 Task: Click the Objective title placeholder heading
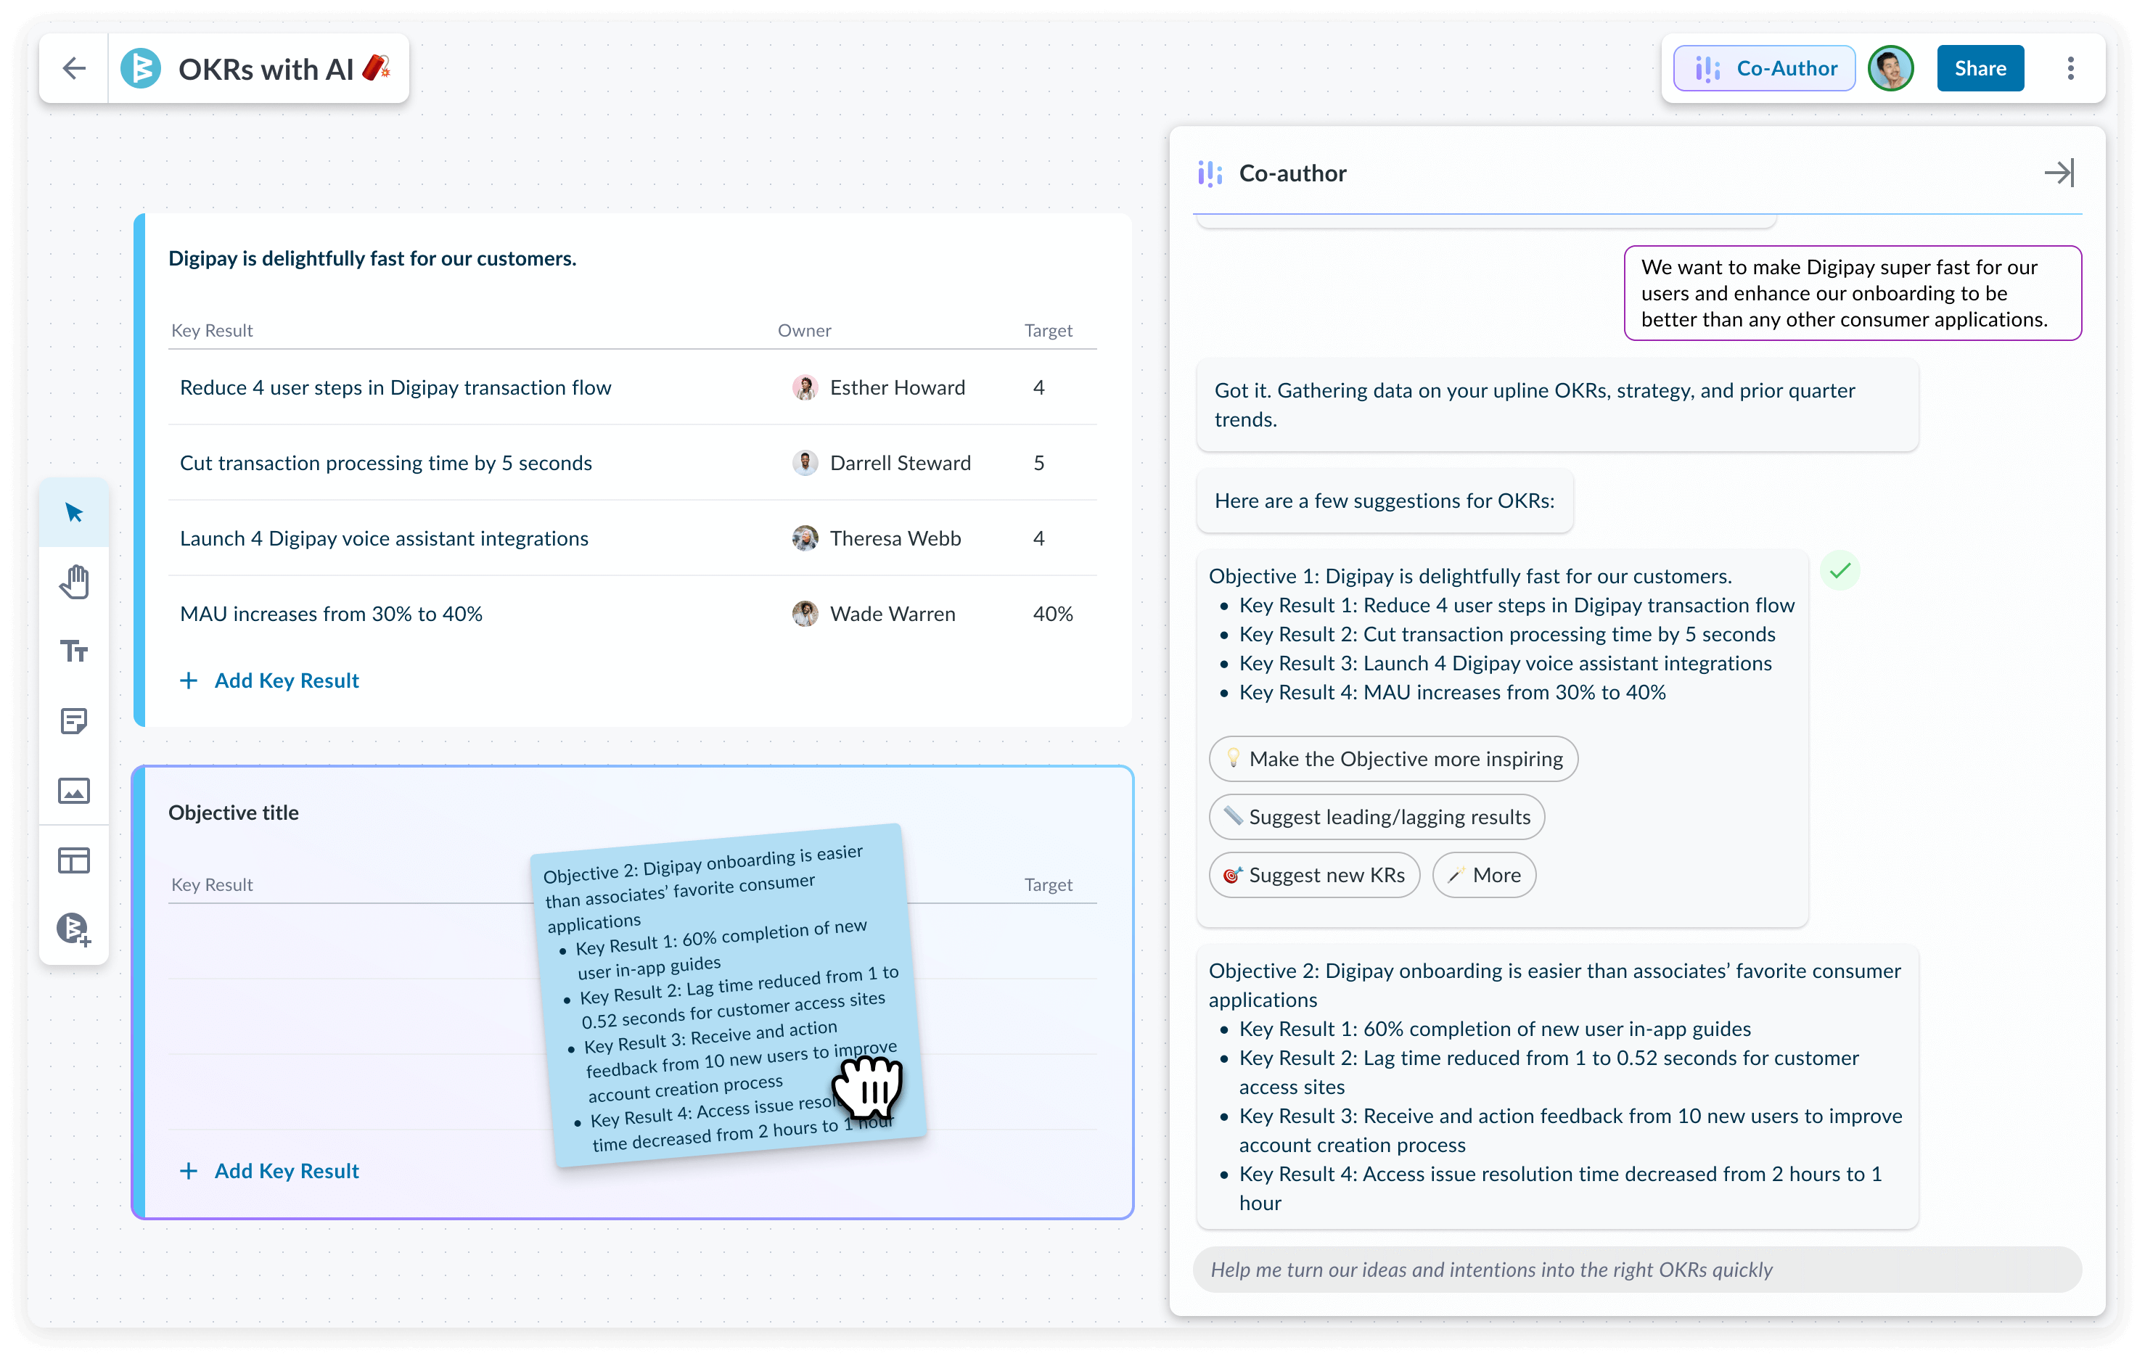[234, 813]
